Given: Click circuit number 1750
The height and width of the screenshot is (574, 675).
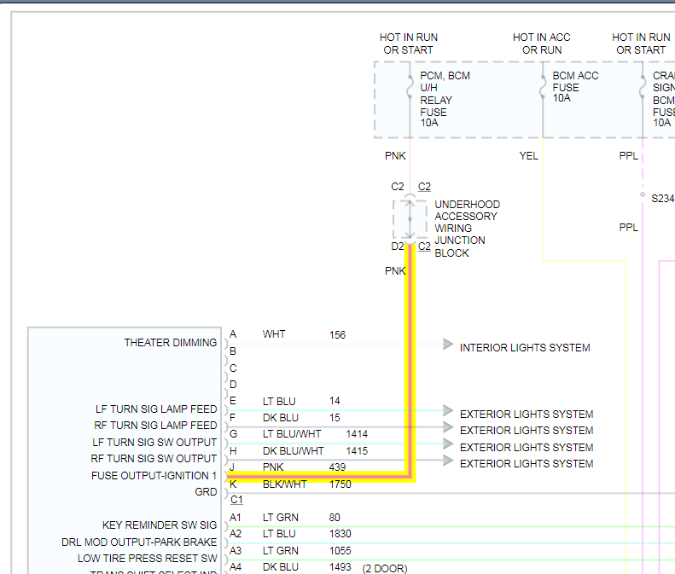Looking at the screenshot, I should (x=340, y=484).
